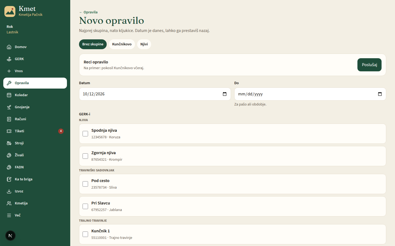Open Kmetija via its people icon

pos(9,203)
